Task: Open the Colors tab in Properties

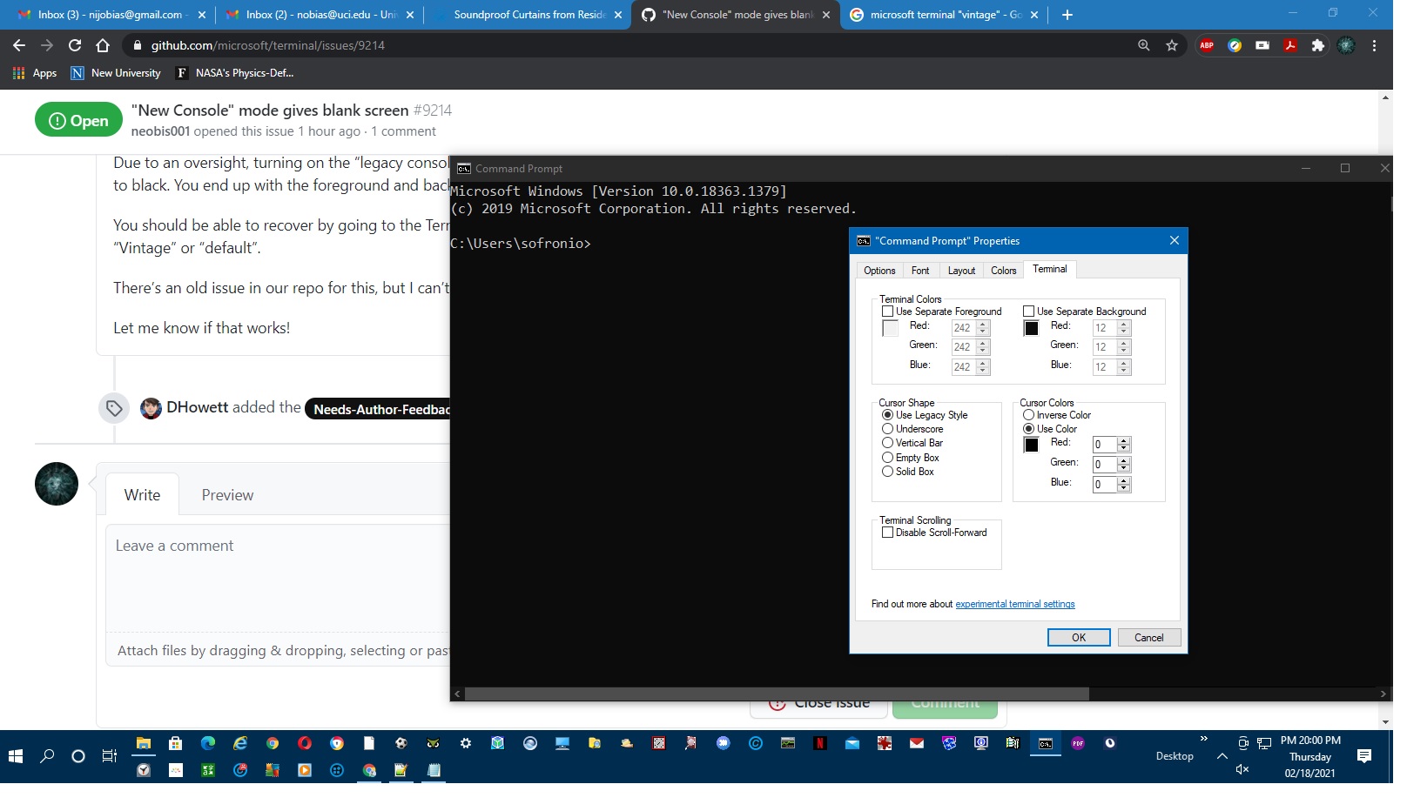Action: tap(1004, 271)
